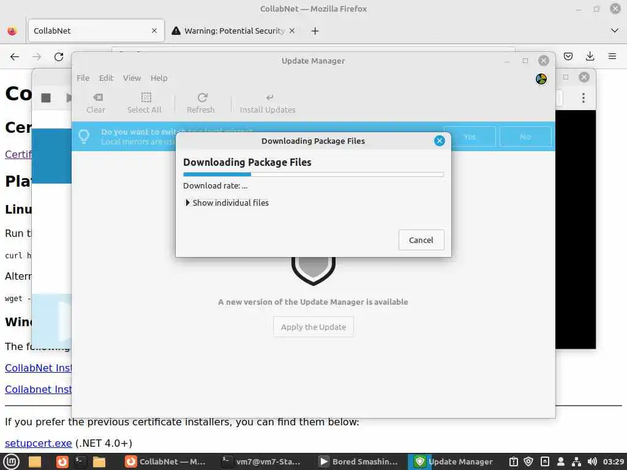Open the setupcert.exe link
The height and width of the screenshot is (470, 627).
coord(39,443)
